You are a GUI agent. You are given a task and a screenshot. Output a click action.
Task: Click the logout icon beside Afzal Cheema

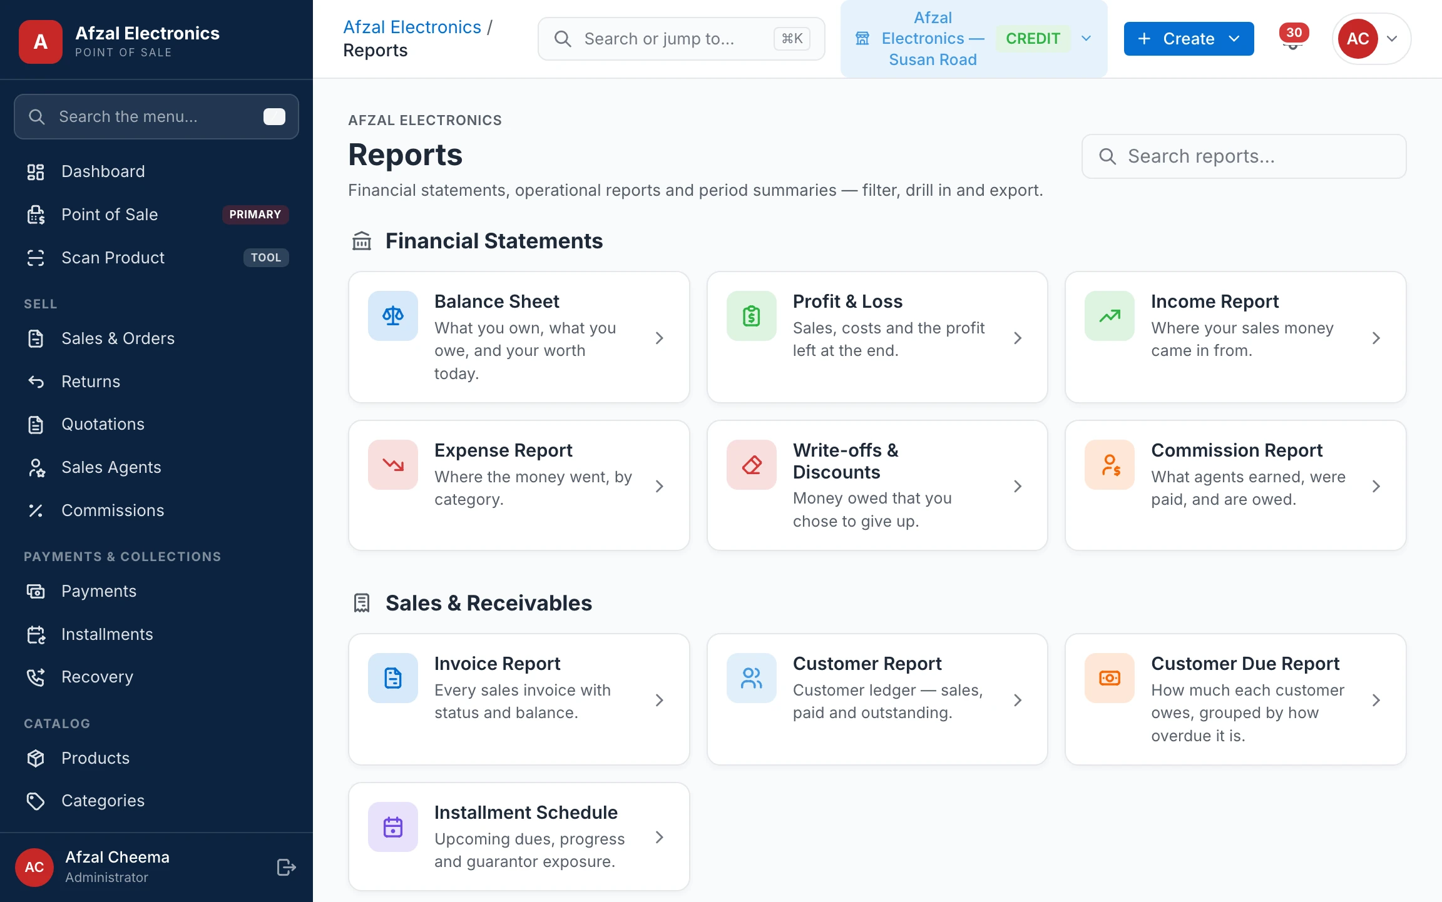pos(286,868)
